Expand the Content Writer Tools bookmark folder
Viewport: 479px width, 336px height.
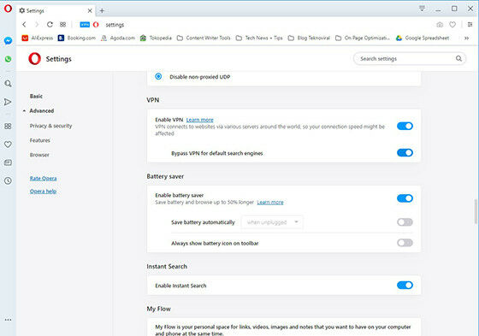pyautogui.click(x=204, y=38)
